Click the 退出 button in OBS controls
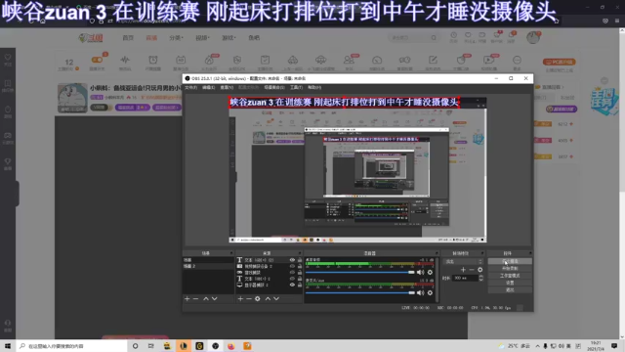The height and width of the screenshot is (352, 625). point(510,290)
